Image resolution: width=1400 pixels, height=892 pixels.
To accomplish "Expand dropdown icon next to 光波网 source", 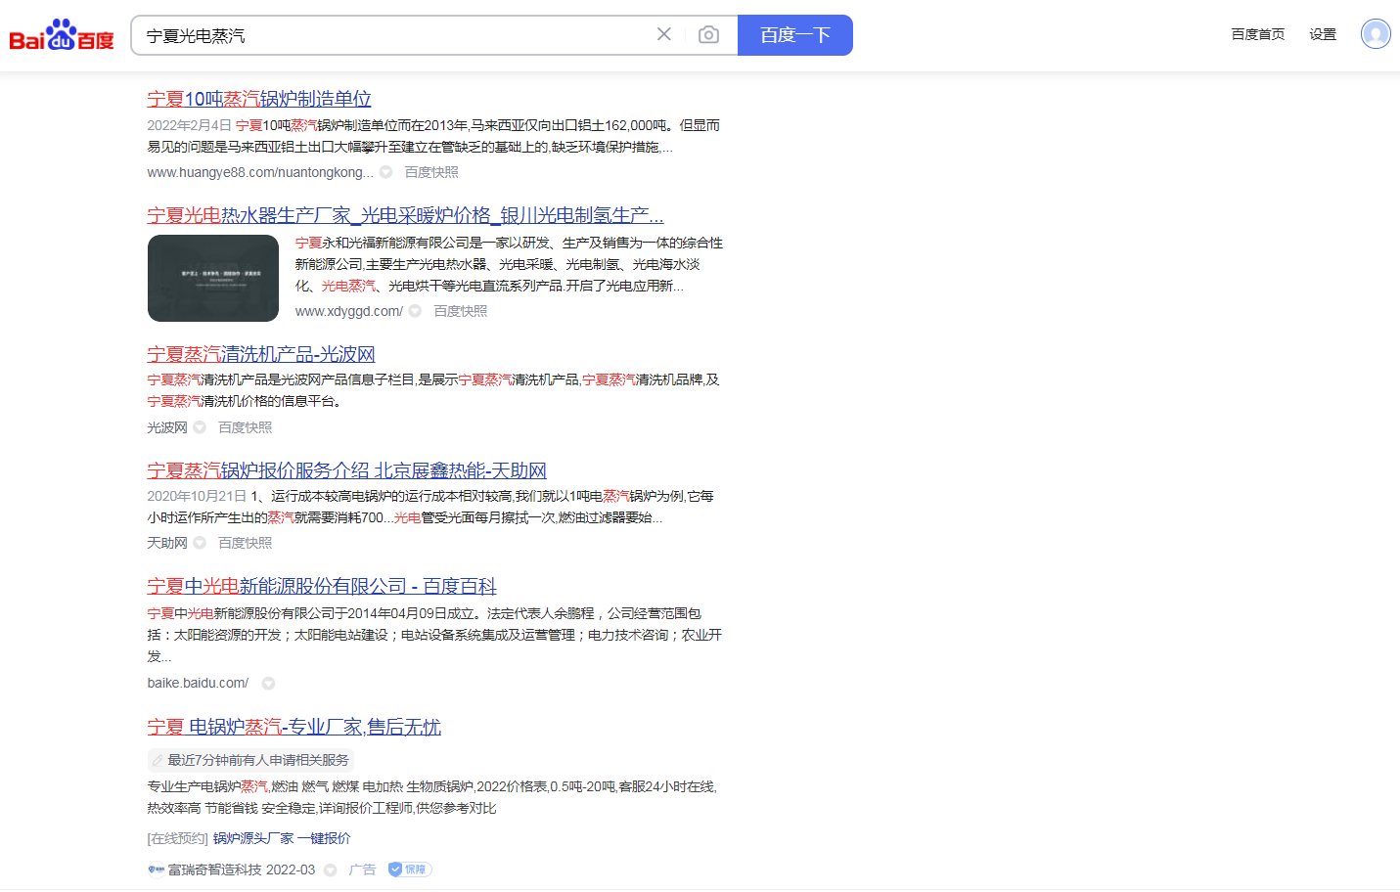I will coord(200,427).
